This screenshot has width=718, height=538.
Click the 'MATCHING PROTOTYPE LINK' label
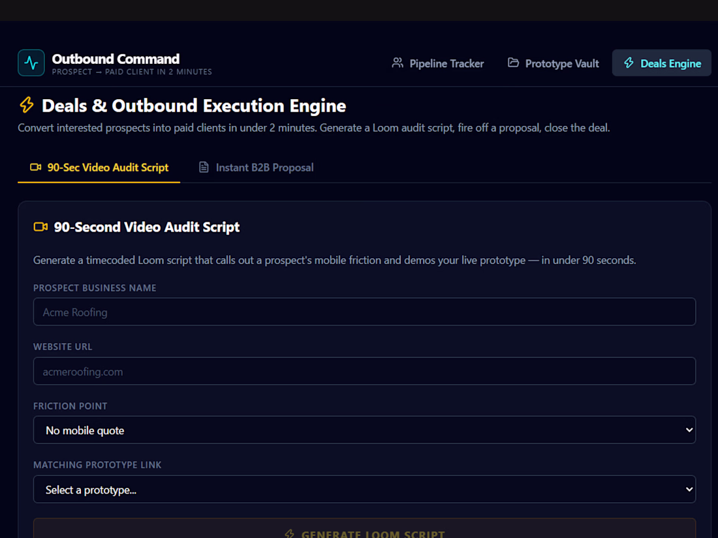[97, 465]
